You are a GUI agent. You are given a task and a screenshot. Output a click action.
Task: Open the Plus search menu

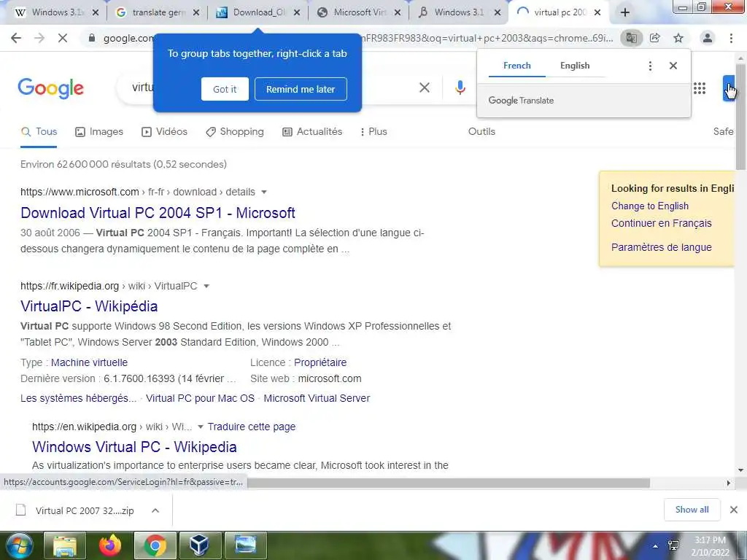[x=374, y=132]
